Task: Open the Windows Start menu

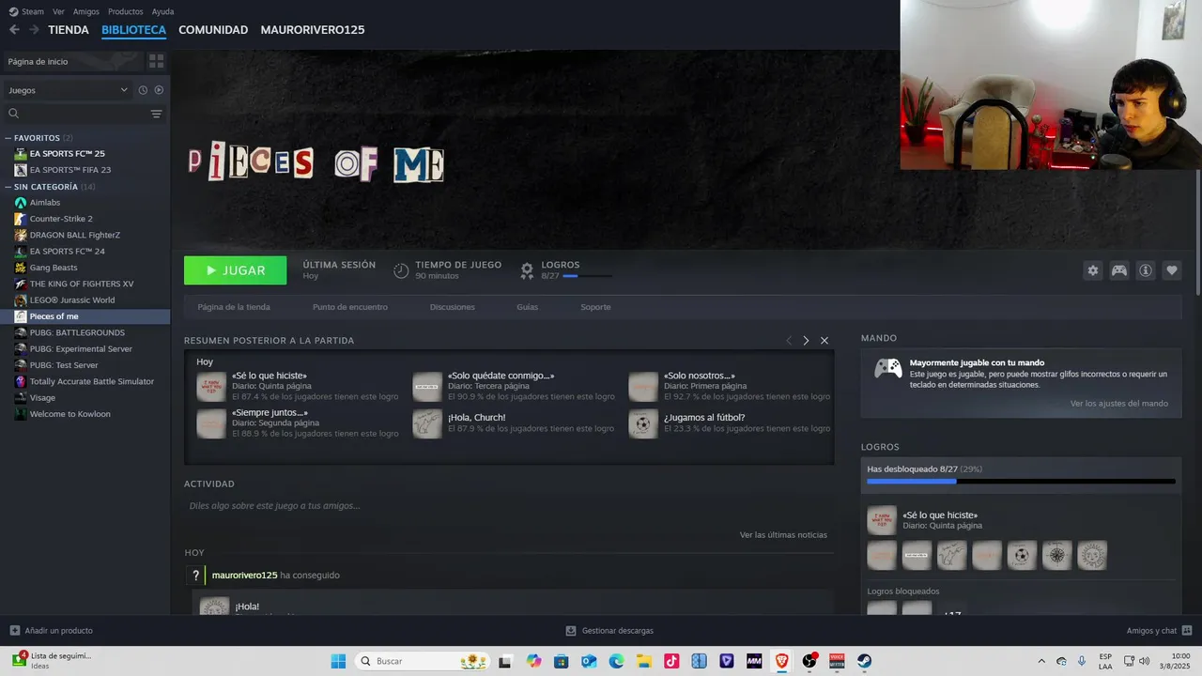Action: pyautogui.click(x=338, y=661)
